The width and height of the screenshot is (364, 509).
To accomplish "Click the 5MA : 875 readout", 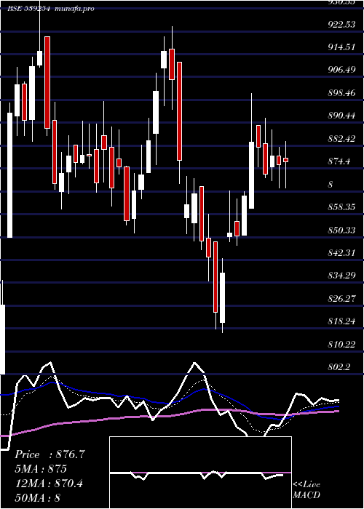I will 41,469.
